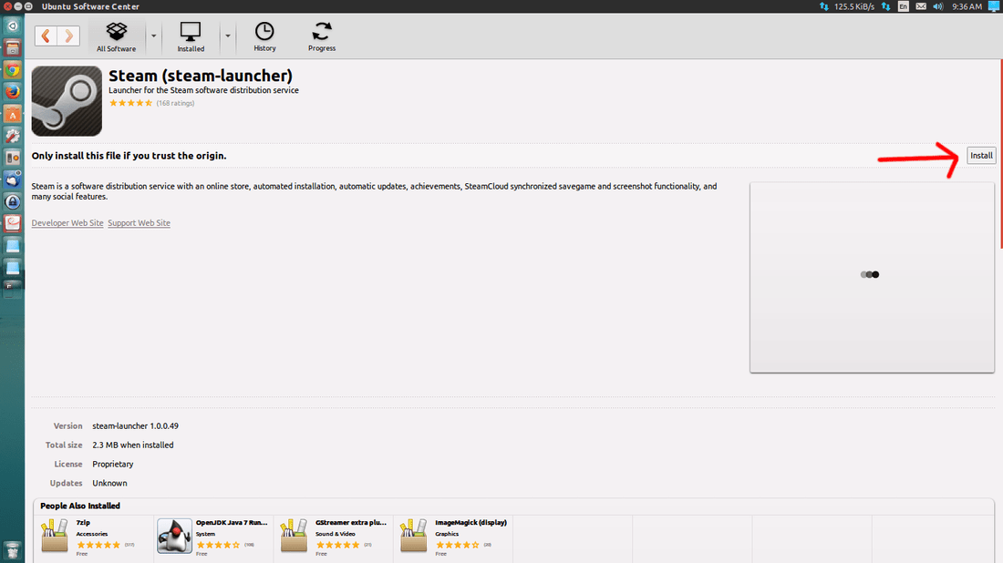Click the Install button for Steam
Image resolution: width=1003 pixels, height=563 pixels.
pos(981,155)
